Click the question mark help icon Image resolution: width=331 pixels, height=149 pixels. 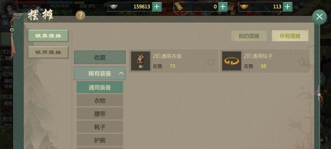coord(80,16)
